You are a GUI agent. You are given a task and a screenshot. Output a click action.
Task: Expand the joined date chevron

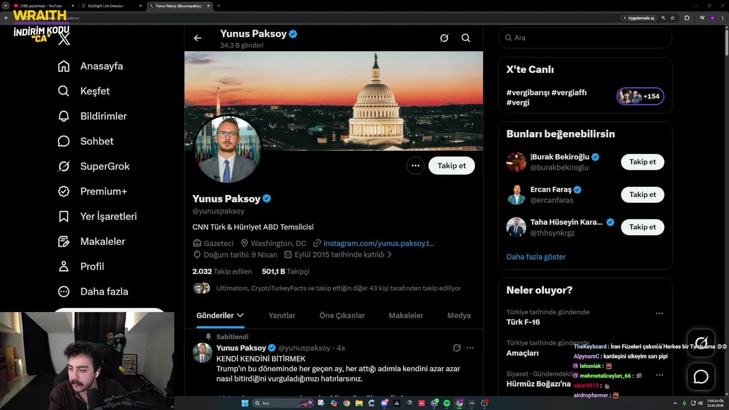coord(390,255)
